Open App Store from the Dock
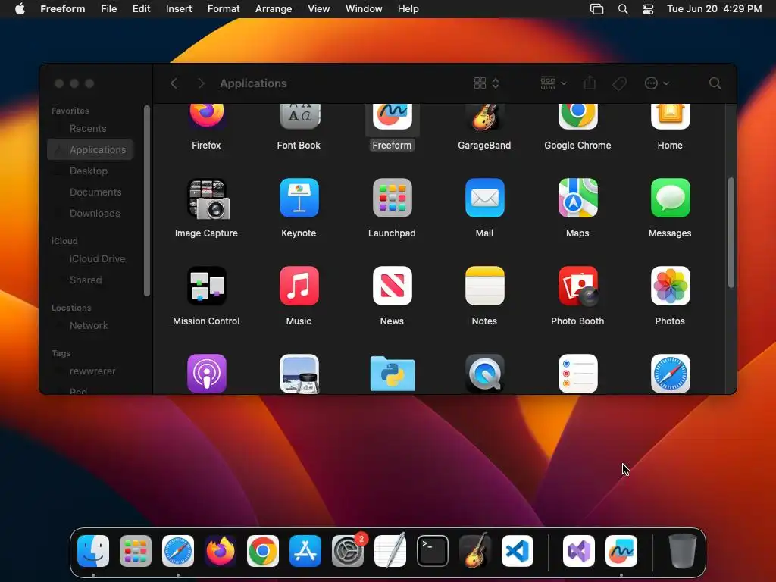This screenshot has width=776, height=582. point(305,551)
